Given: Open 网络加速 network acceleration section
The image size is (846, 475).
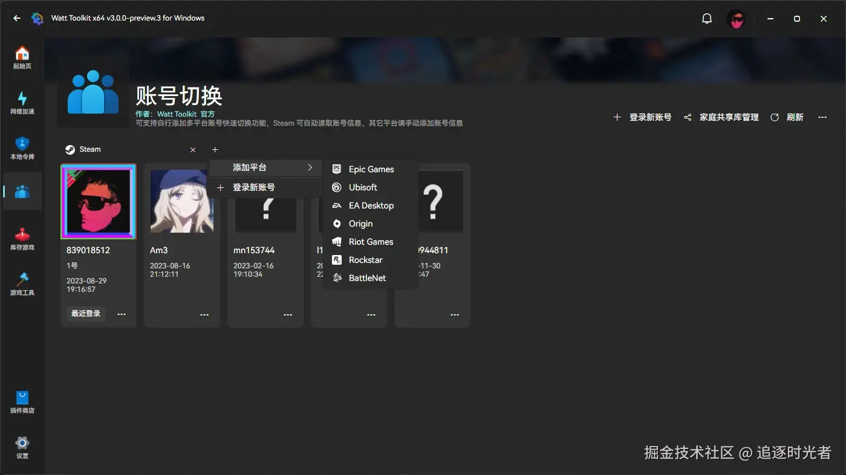Looking at the screenshot, I should tap(22, 103).
